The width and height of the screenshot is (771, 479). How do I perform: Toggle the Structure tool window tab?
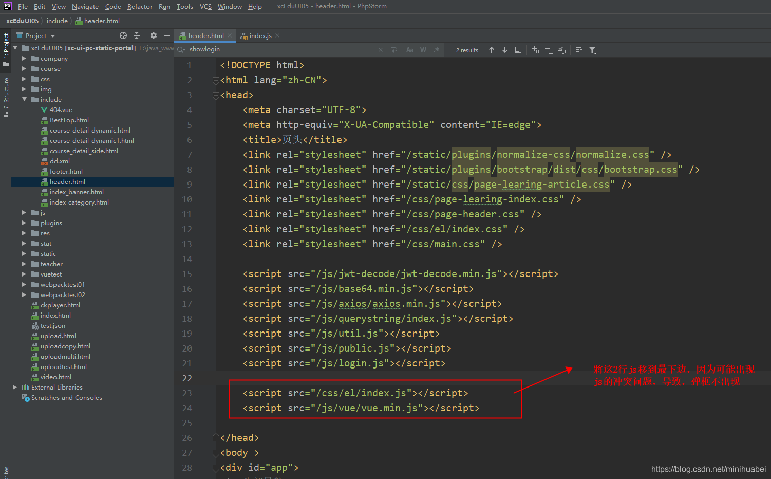(x=6, y=97)
